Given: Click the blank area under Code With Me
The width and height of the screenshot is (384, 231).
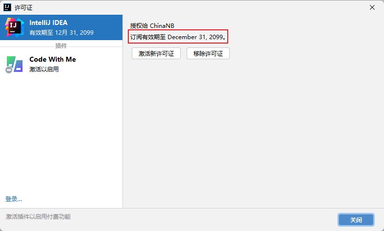Looking at the screenshot, I should (61, 132).
